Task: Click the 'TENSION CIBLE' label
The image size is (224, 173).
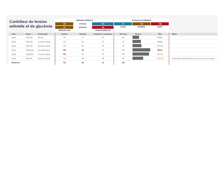Action: click(64, 30)
